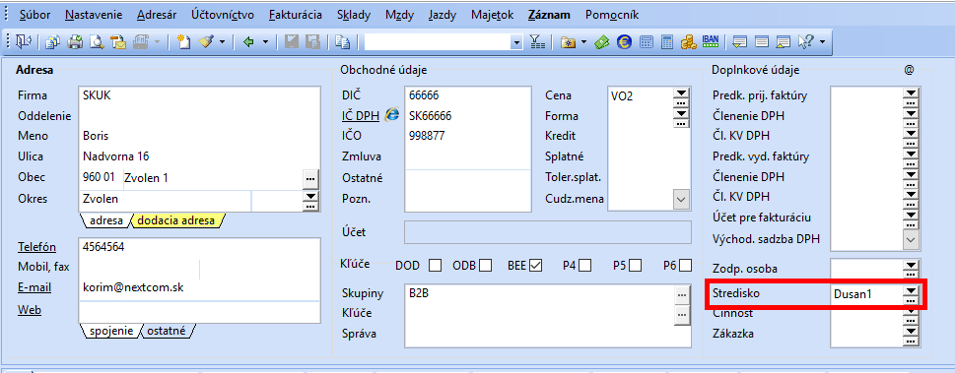
Task: Click the folder with star icon
Action: [568, 42]
